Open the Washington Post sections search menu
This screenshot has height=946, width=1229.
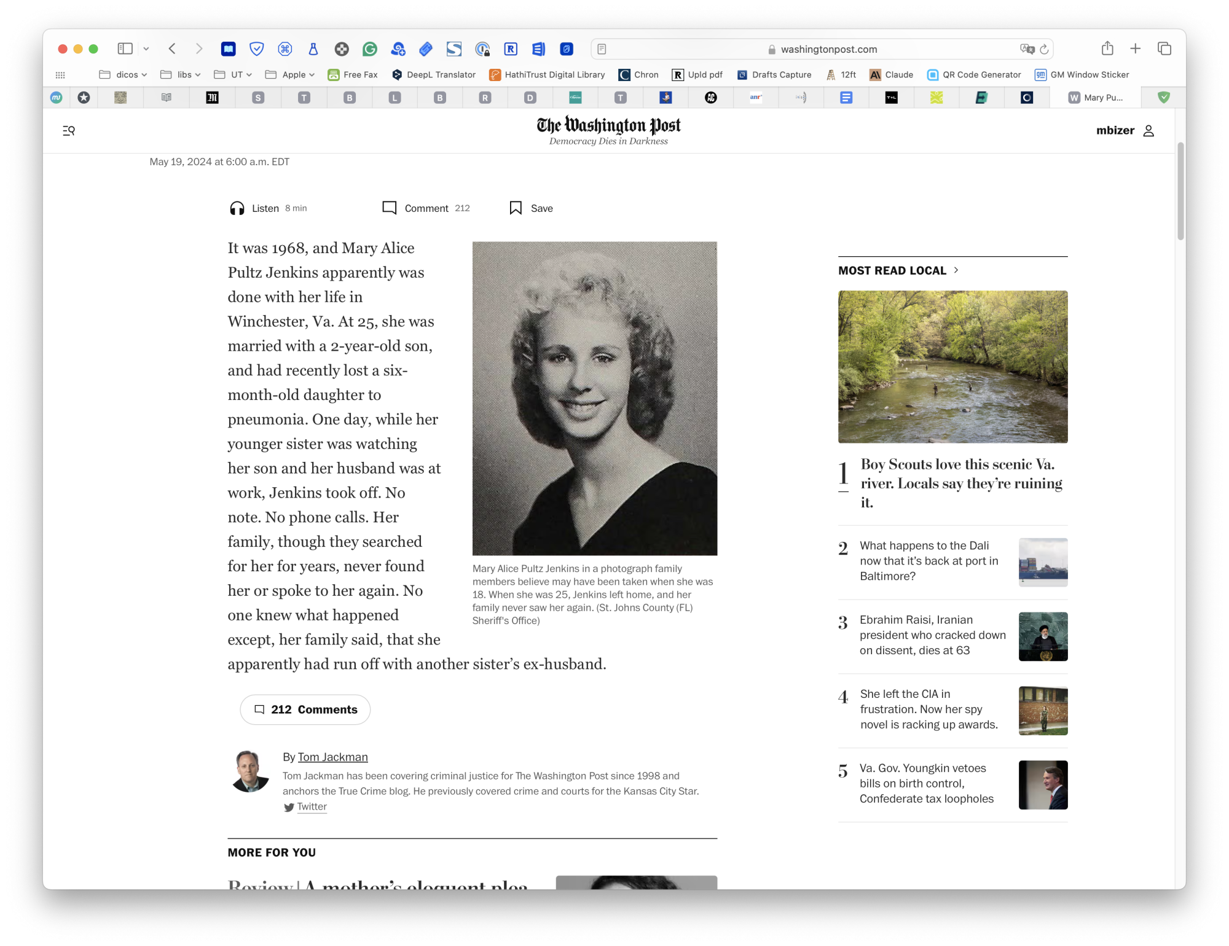pyautogui.click(x=69, y=131)
